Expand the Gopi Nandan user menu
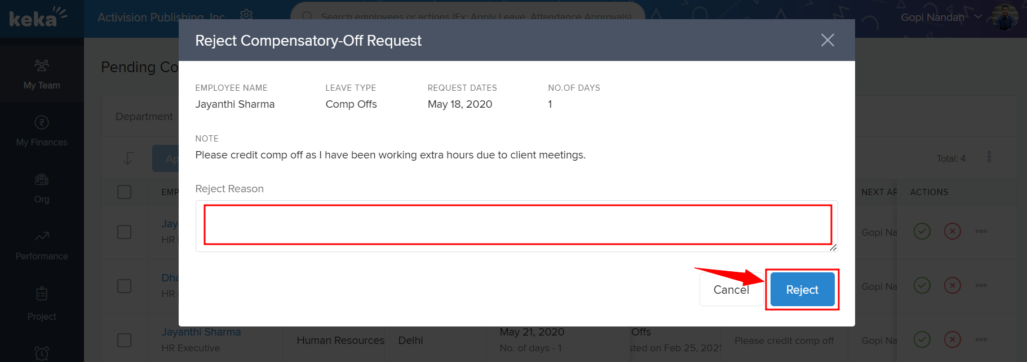1027x362 pixels. tap(978, 17)
